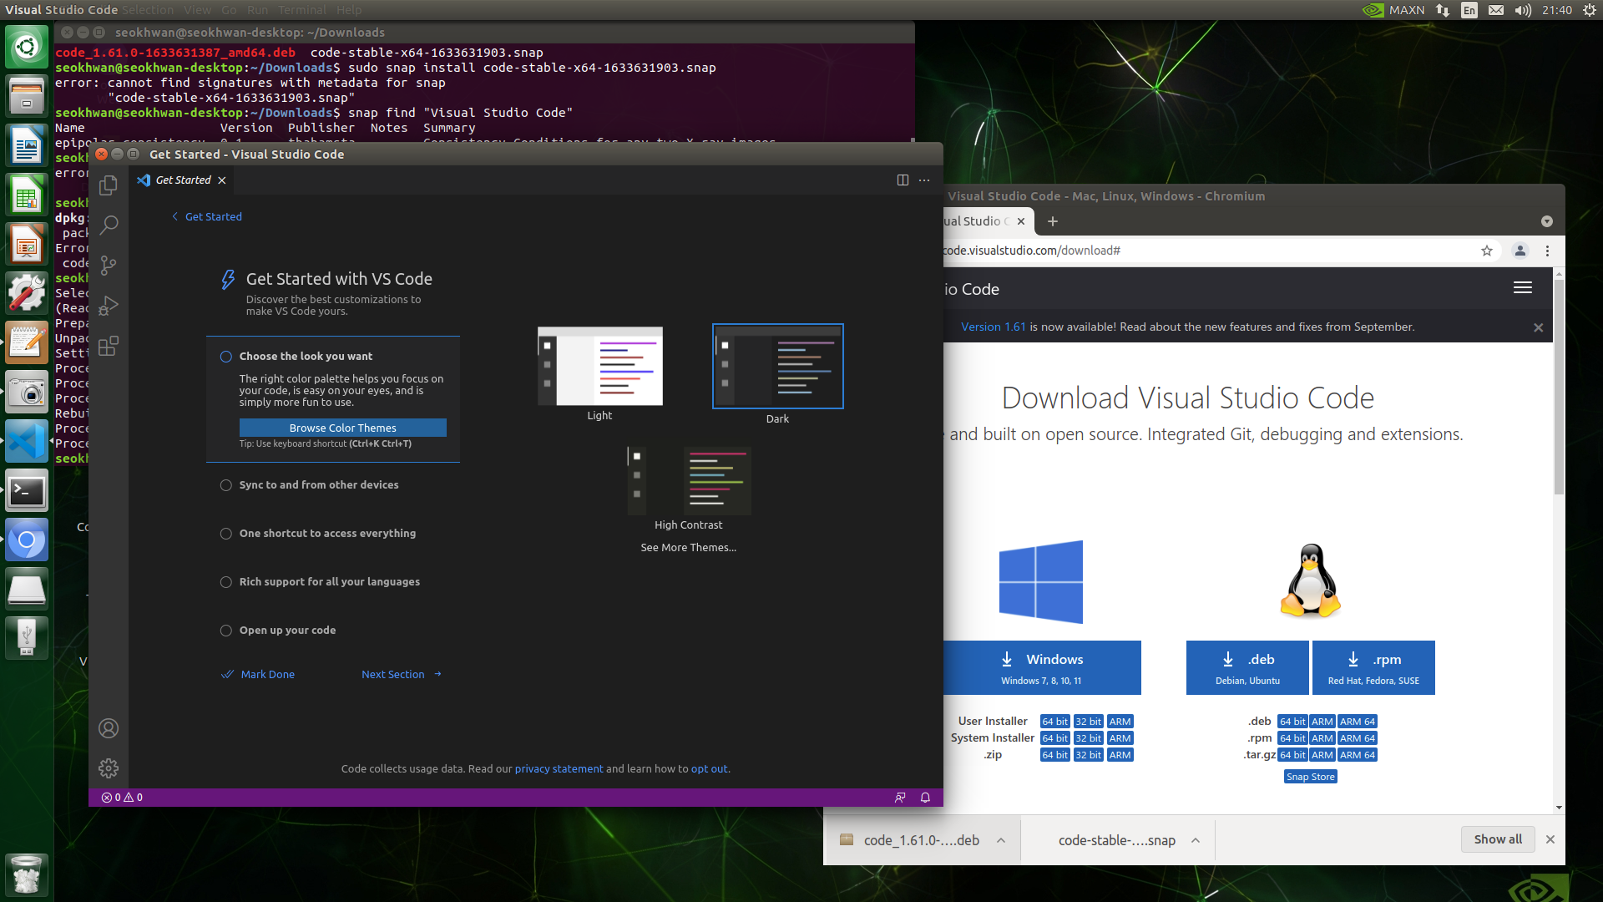Click split editor right icon
Viewport: 1603px width, 902px height.
[x=903, y=180]
